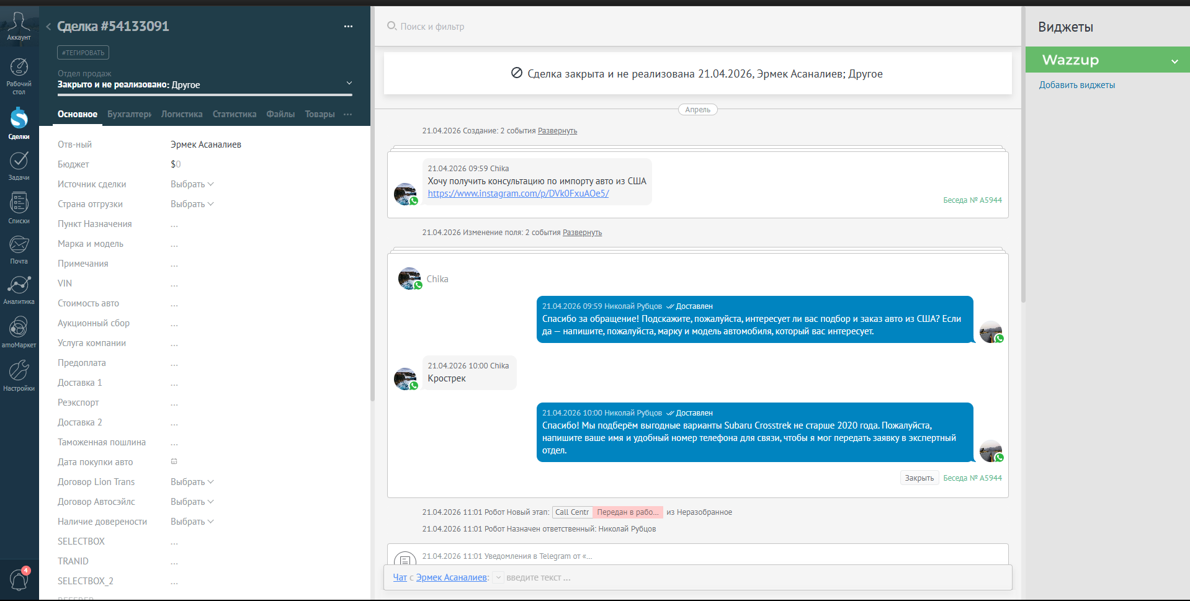Expand the Wazzup widget chevron

[1174, 61]
